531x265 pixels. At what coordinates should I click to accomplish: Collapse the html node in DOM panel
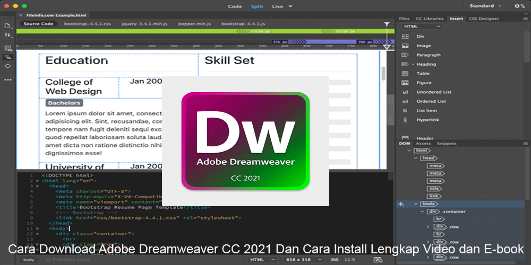coord(409,151)
